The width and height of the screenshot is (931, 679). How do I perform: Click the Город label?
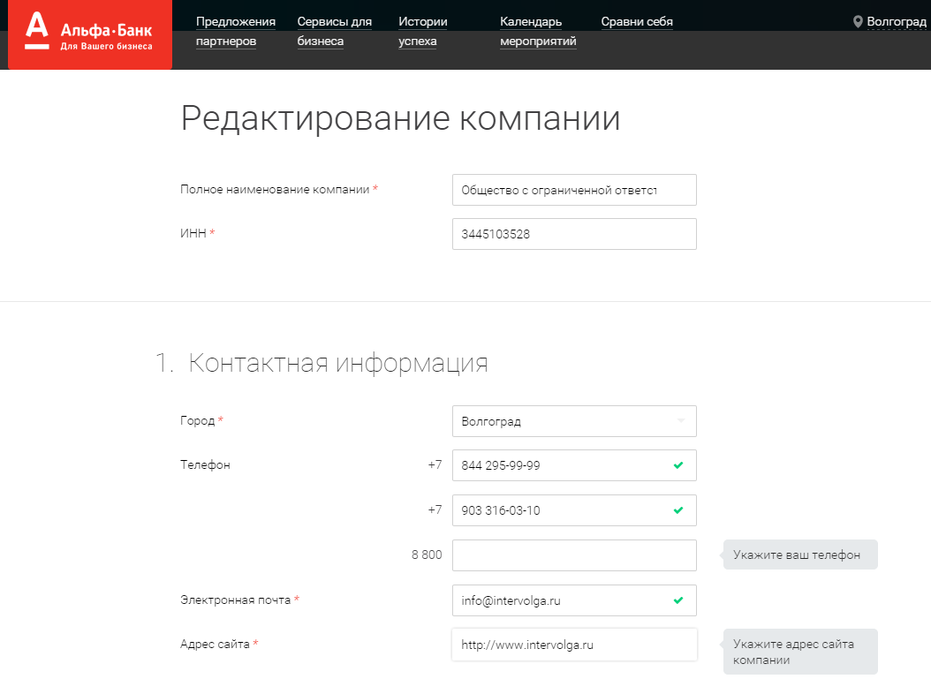tap(198, 421)
